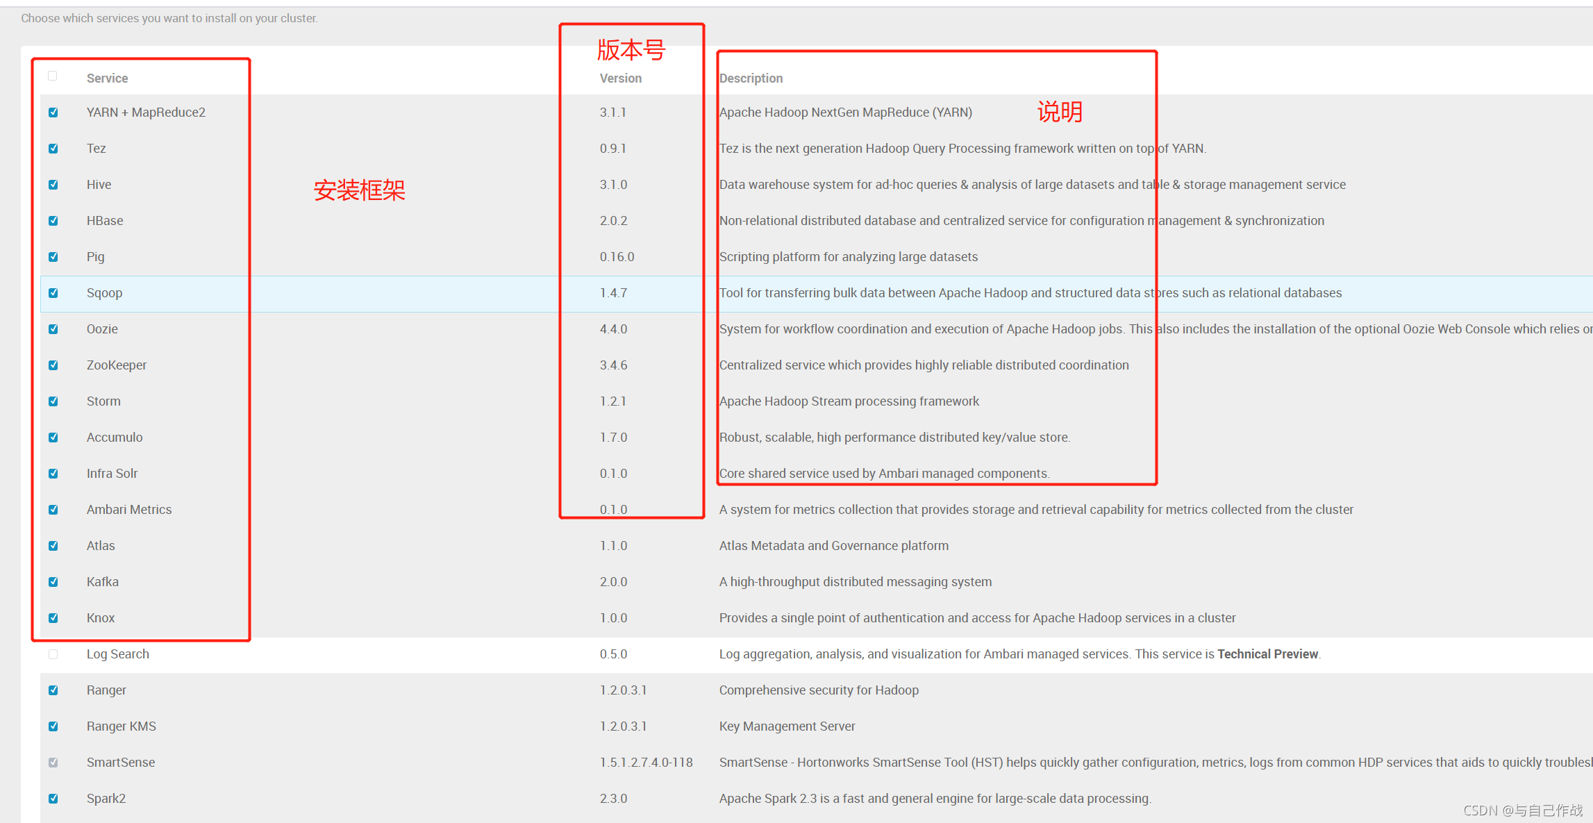The height and width of the screenshot is (823, 1593).
Task: Toggle the HBase checkbox off
Action: [53, 221]
